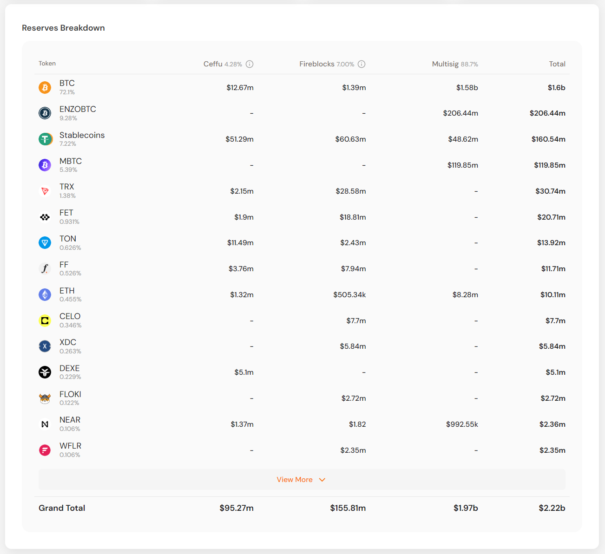Screen dimensions: 605x554
Task: Expand the list with View More
Action: (x=295, y=480)
